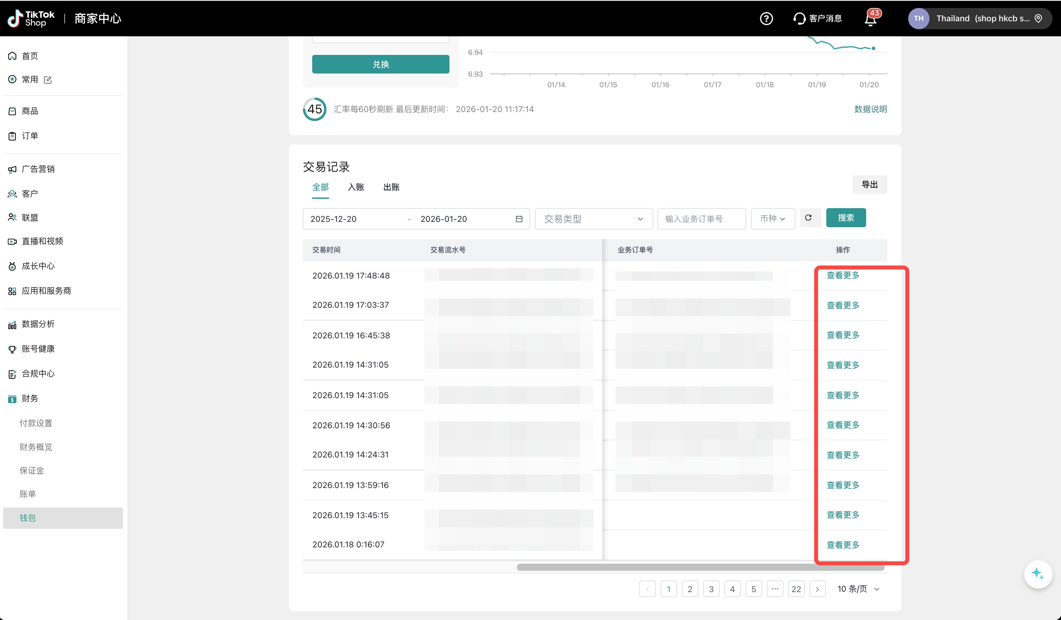
Task: Switch to the 出账 tab
Action: (x=391, y=187)
